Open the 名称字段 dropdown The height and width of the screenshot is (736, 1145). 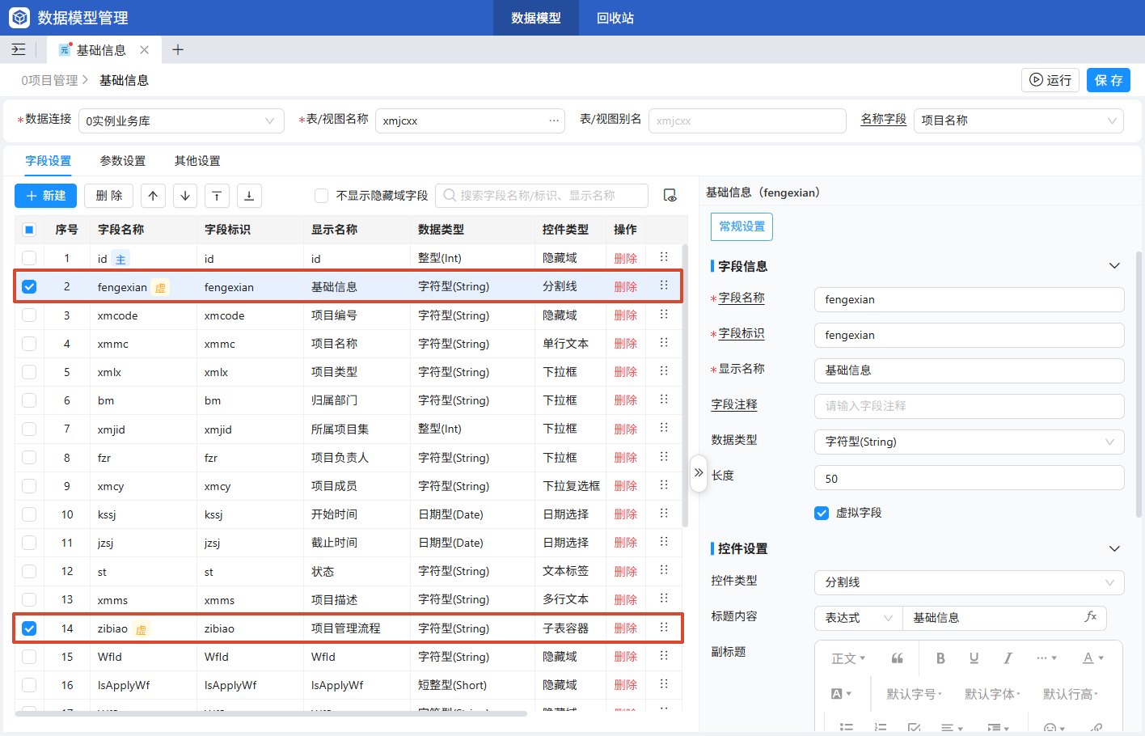(x=1020, y=121)
